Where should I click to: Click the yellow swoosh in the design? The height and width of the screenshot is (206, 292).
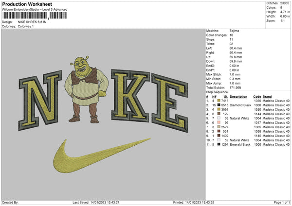(102, 155)
